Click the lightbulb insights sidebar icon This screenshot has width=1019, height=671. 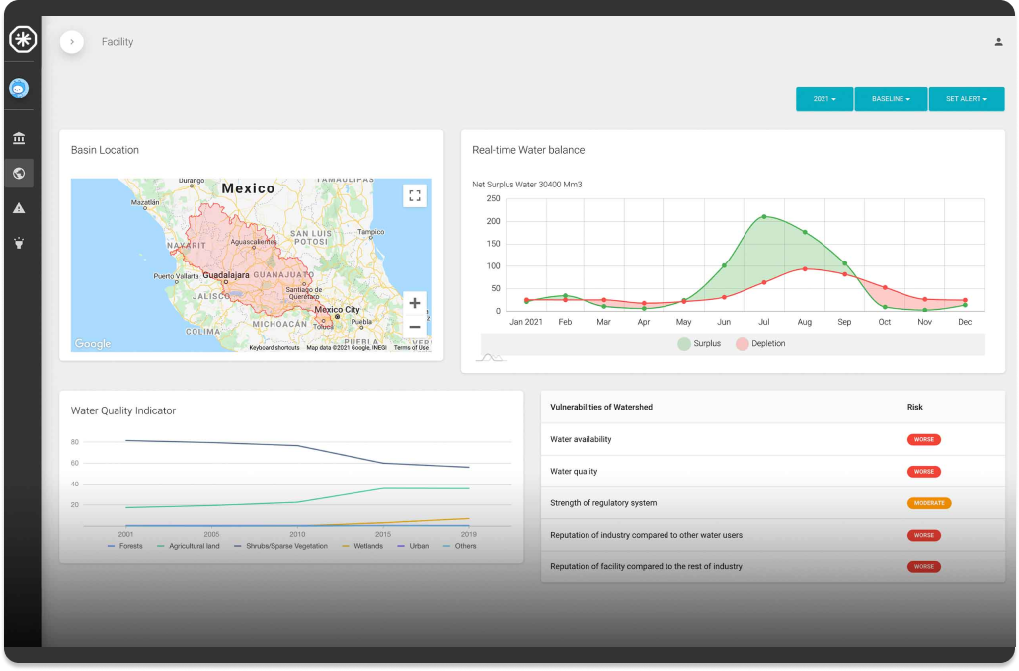pos(19,243)
